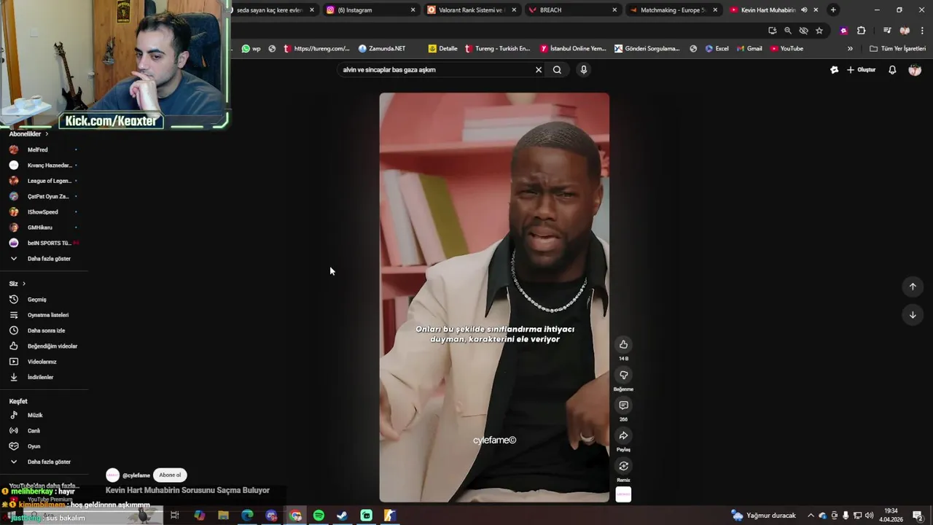Open Steam from the taskbar
This screenshot has width=933, height=525.
tap(342, 516)
